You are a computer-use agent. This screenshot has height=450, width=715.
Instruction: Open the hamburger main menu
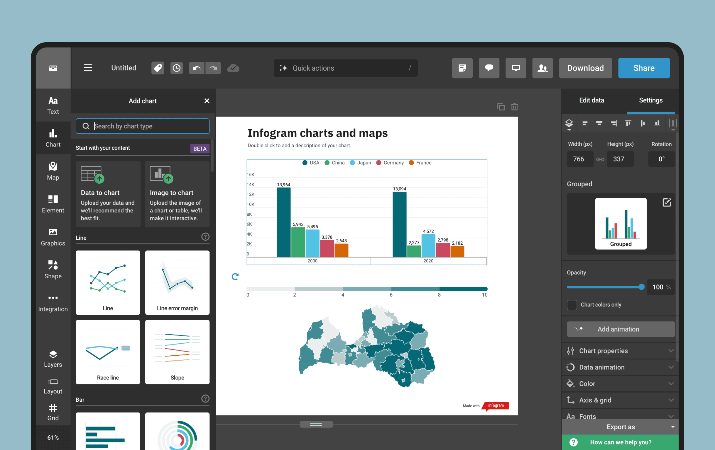[x=88, y=68]
